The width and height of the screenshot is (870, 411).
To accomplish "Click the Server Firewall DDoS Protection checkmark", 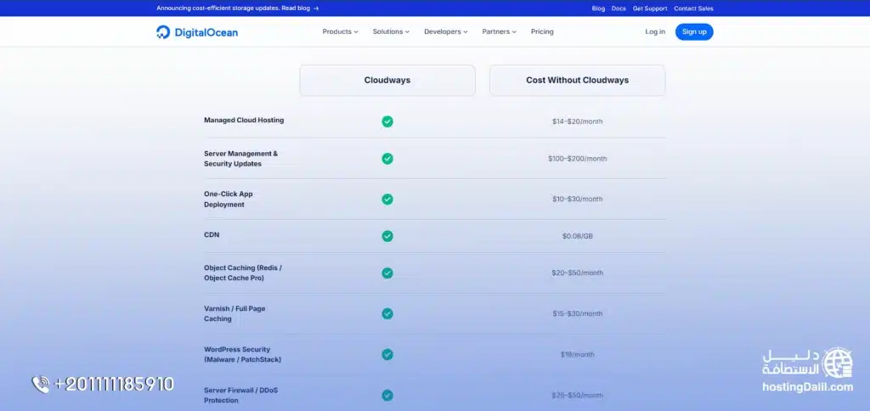I will tap(387, 395).
